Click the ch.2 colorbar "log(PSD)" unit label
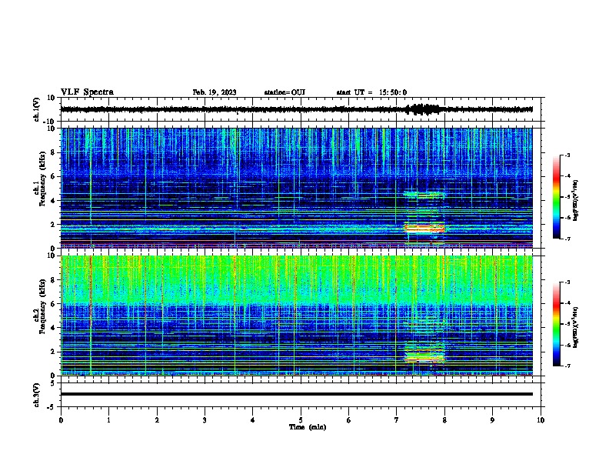Screen dimensions: 609x471 (575, 327)
